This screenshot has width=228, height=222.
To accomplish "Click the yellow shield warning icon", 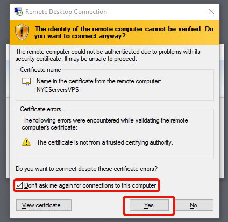I will coord(22,32).
